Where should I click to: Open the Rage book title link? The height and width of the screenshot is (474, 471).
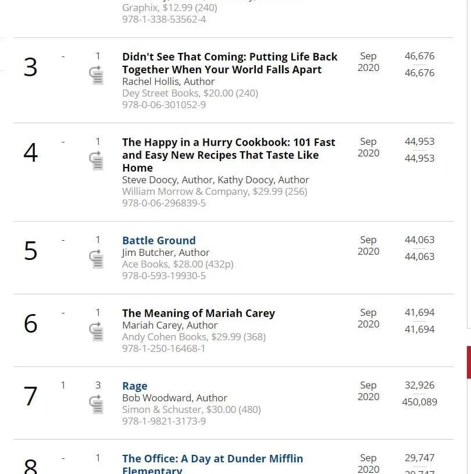134,386
